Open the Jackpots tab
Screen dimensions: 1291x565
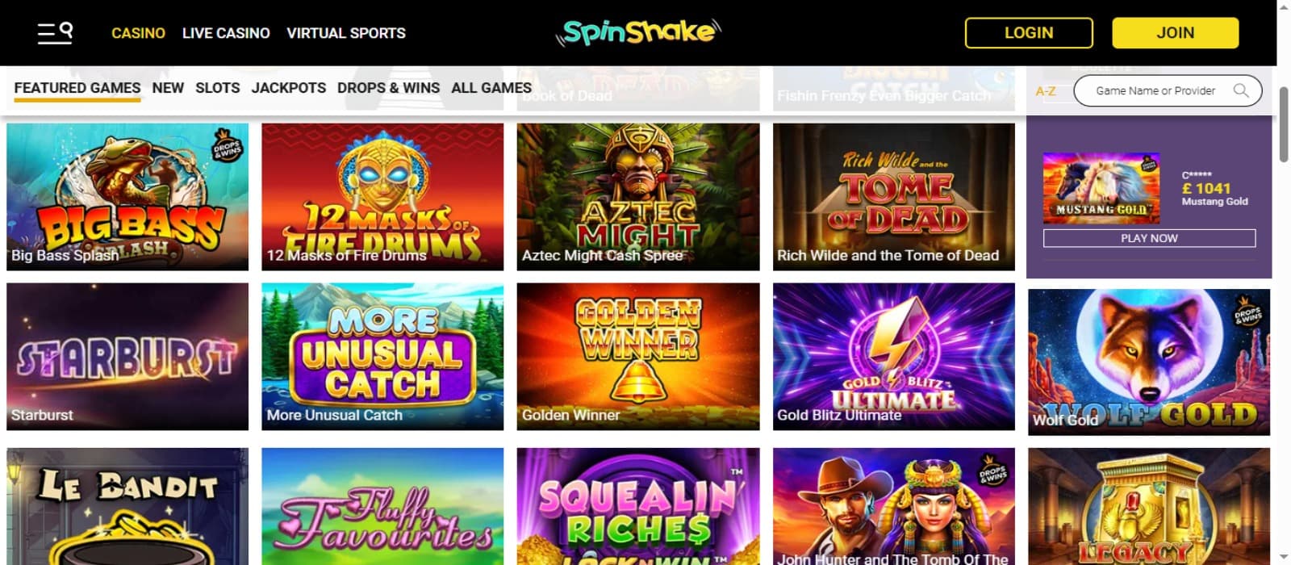[x=289, y=88]
